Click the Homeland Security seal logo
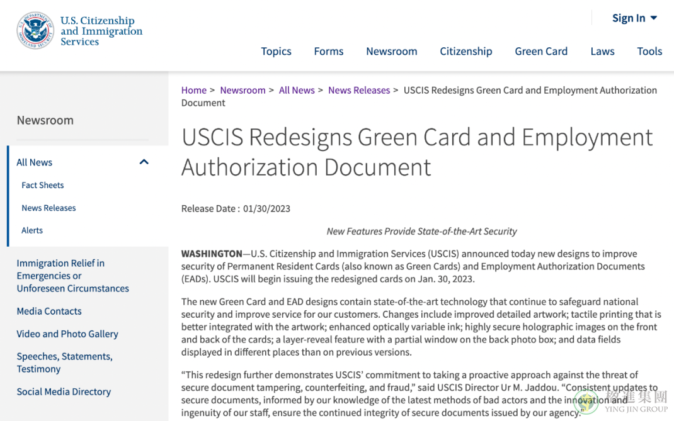674x421 pixels. coord(35,30)
